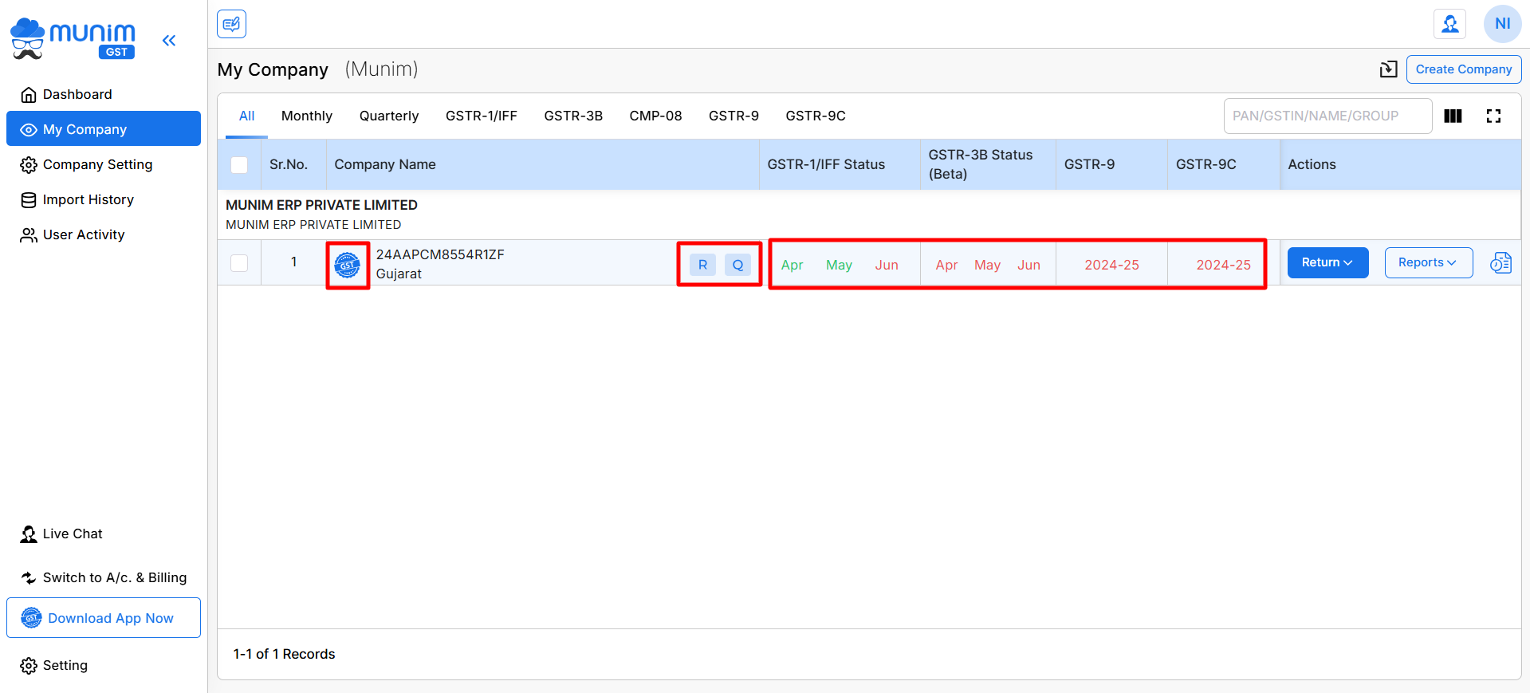
Task: Focus the PAN/GSTIN/NAME/GROUP search field
Action: click(1327, 116)
